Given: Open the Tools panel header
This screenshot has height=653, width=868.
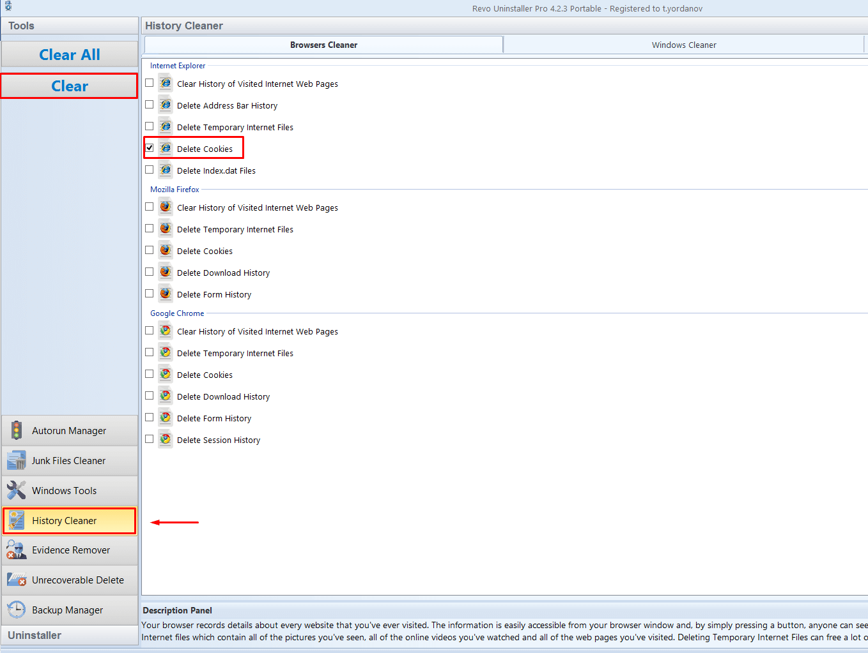Looking at the screenshot, I should click(70, 26).
